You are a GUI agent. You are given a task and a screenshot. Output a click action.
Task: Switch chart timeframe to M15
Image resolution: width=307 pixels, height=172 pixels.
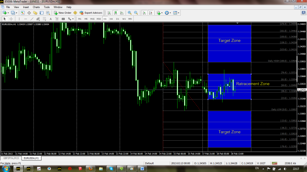pos(92,19)
